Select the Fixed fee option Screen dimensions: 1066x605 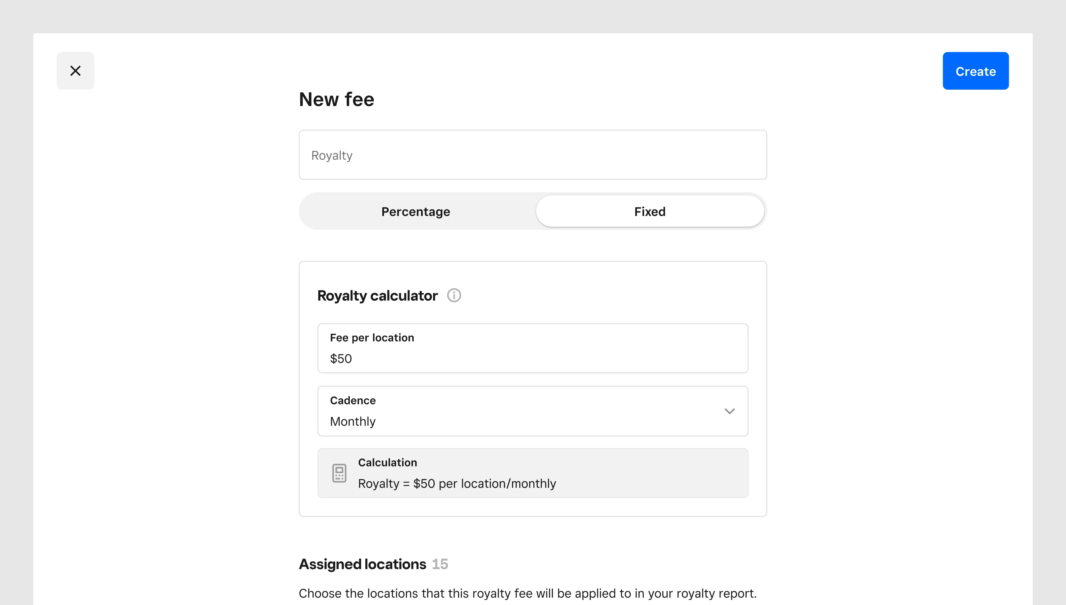point(649,211)
